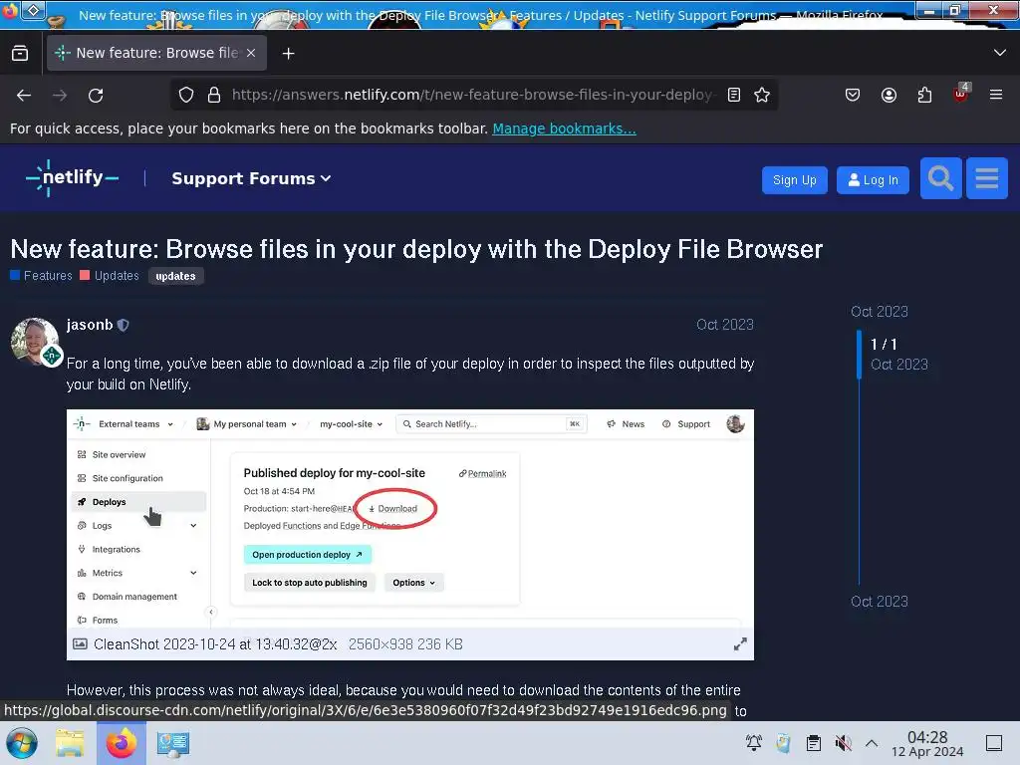Click timeline position 1 / 1 label
Image resolution: width=1020 pixels, height=765 pixels.
(884, 344)
